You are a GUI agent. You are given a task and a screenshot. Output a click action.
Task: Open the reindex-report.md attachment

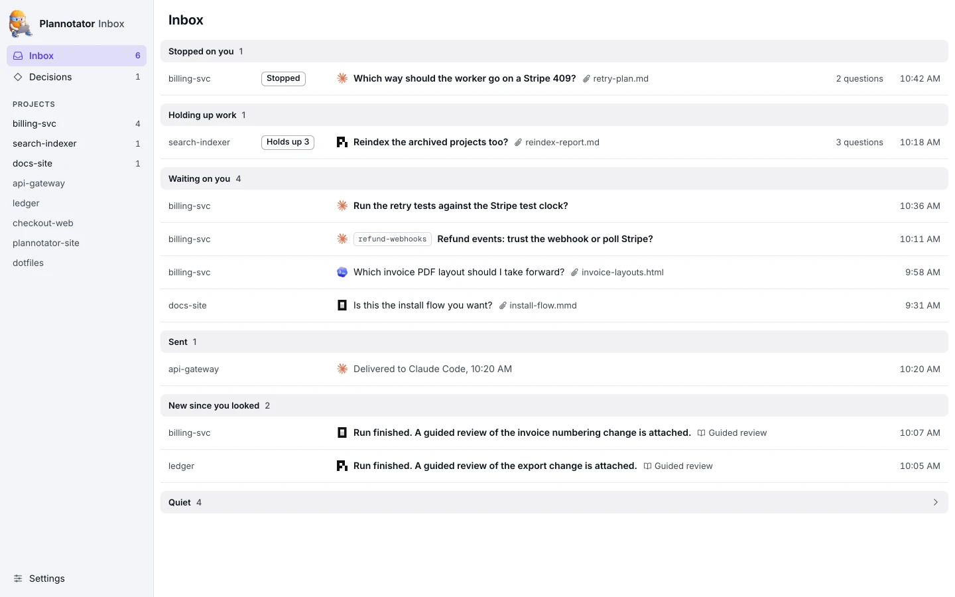[x=557, y=143]
